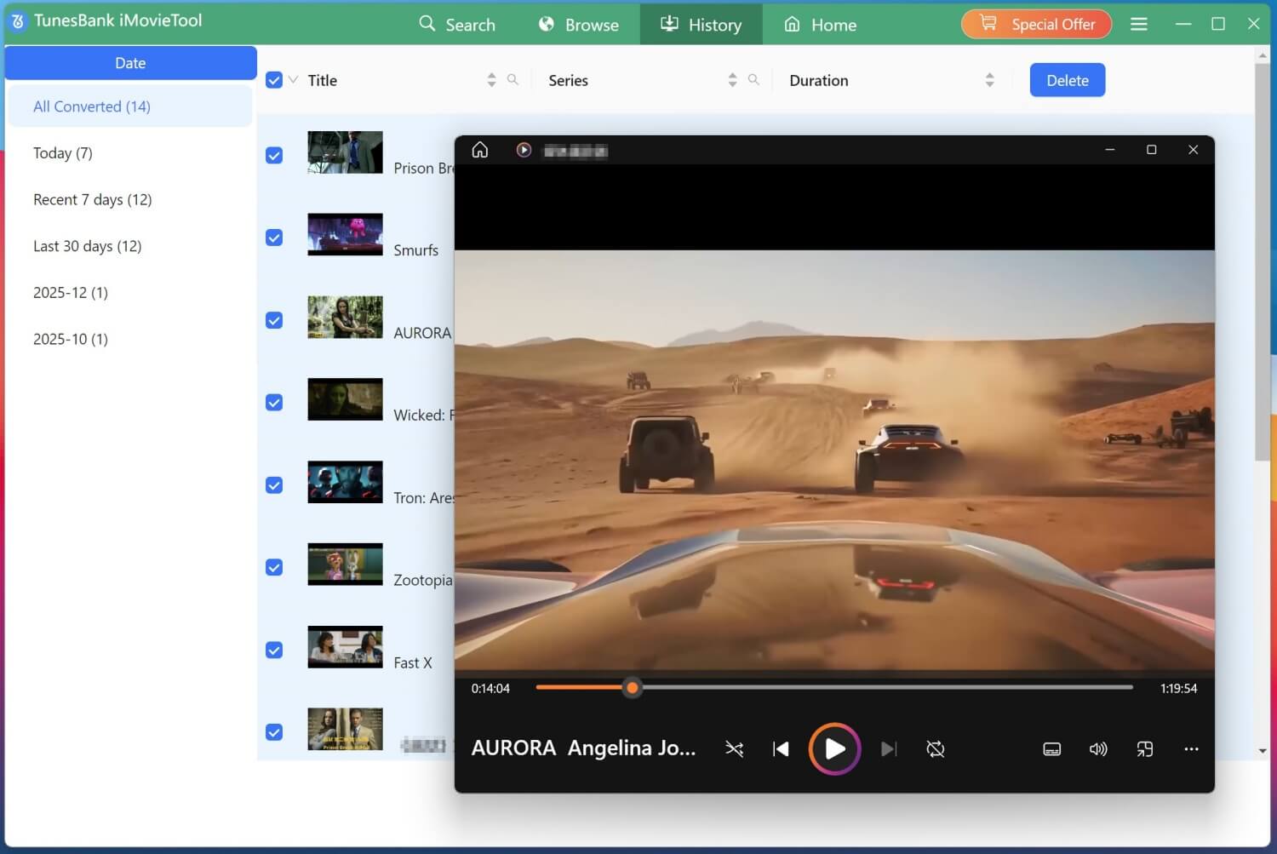The image size is (1277, 854).
Task: Toggle shuffle in the media player
Action: pyautogui.click(x=734, y=749)
